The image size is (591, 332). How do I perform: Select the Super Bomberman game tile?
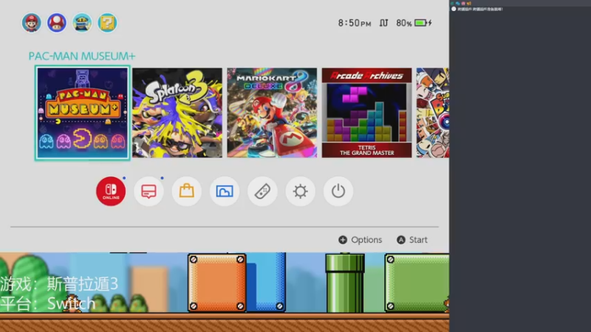coord(433,113)
